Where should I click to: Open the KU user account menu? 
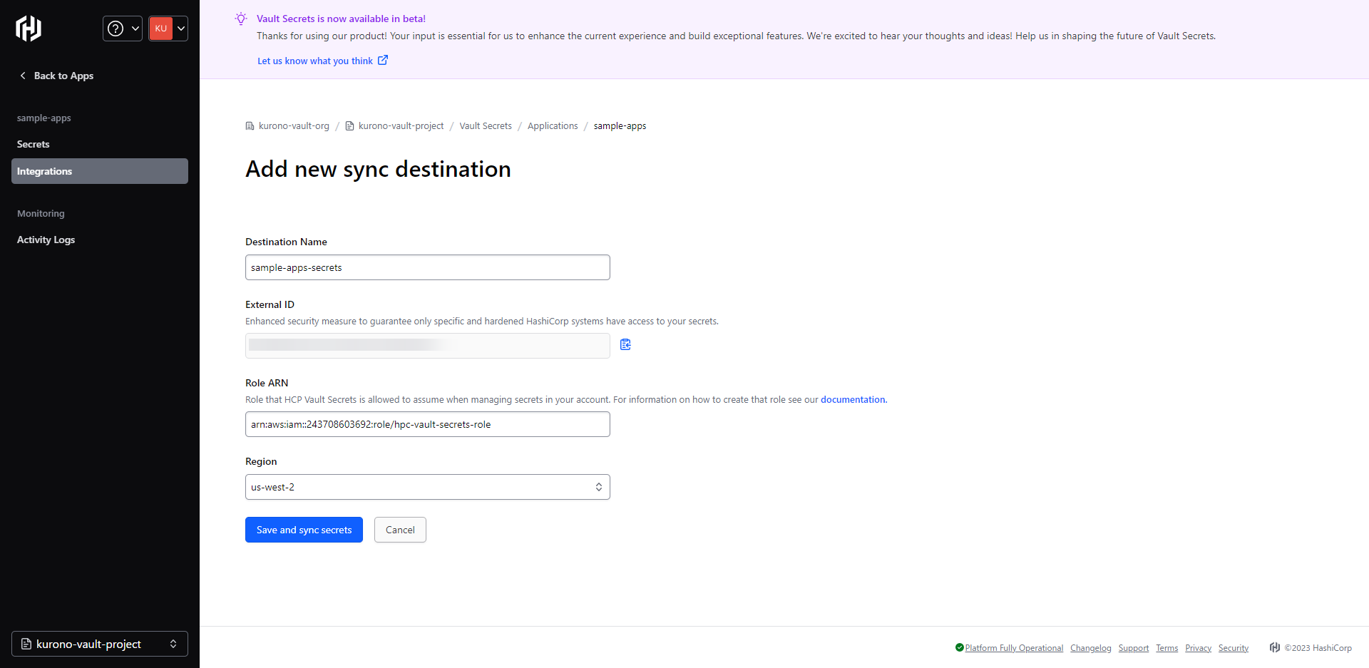pos(168,29)
